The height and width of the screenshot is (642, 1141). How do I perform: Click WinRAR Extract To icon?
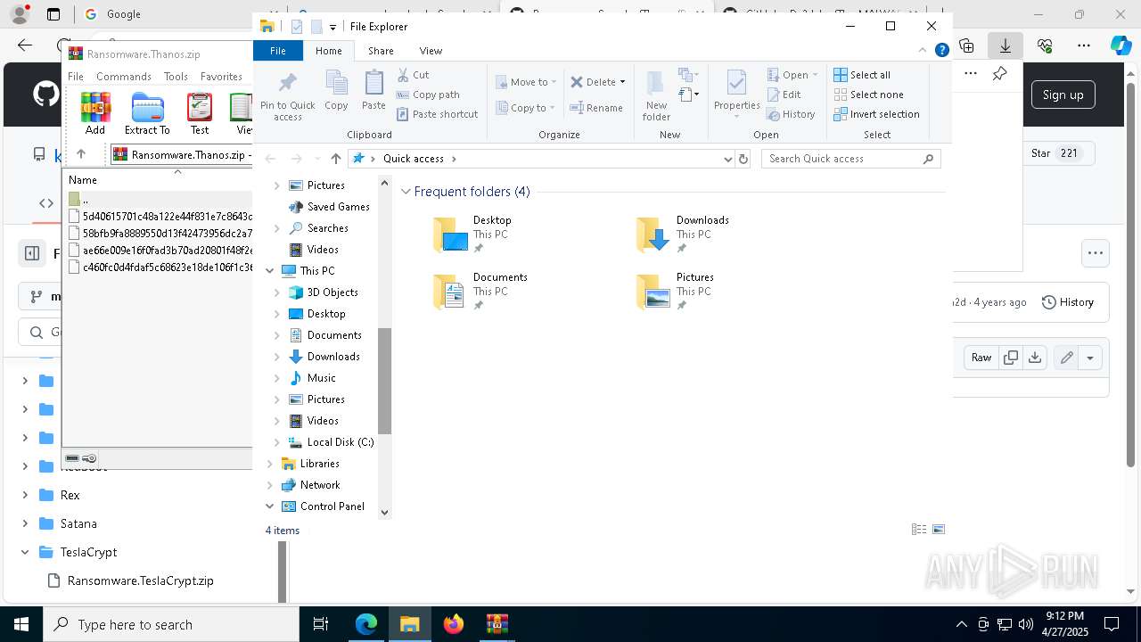[147, 113]
